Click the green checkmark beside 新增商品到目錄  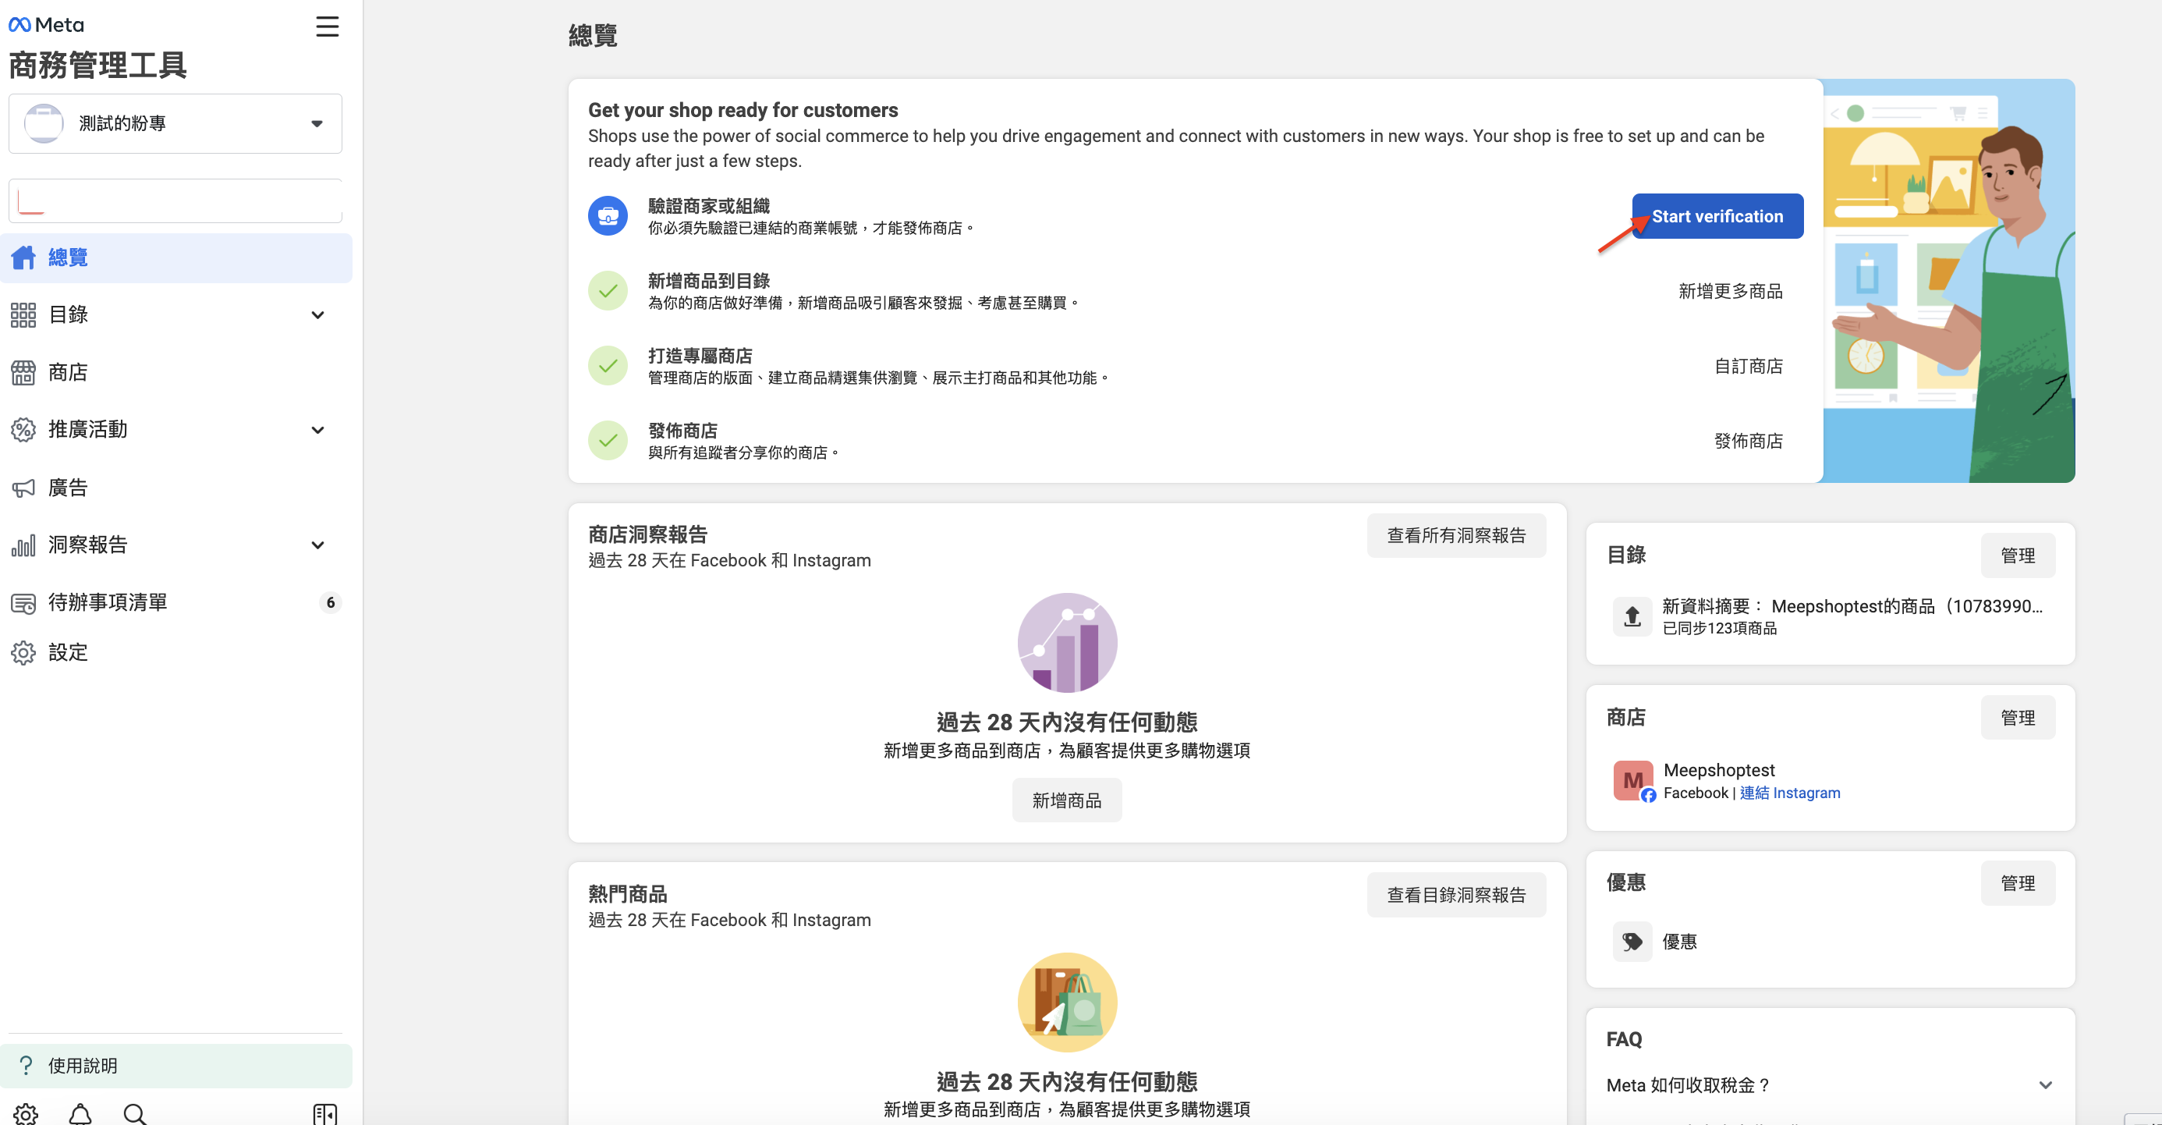[608, 289]
